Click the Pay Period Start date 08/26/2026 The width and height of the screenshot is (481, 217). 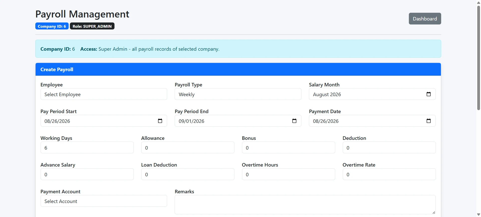[x=57, y=121]
